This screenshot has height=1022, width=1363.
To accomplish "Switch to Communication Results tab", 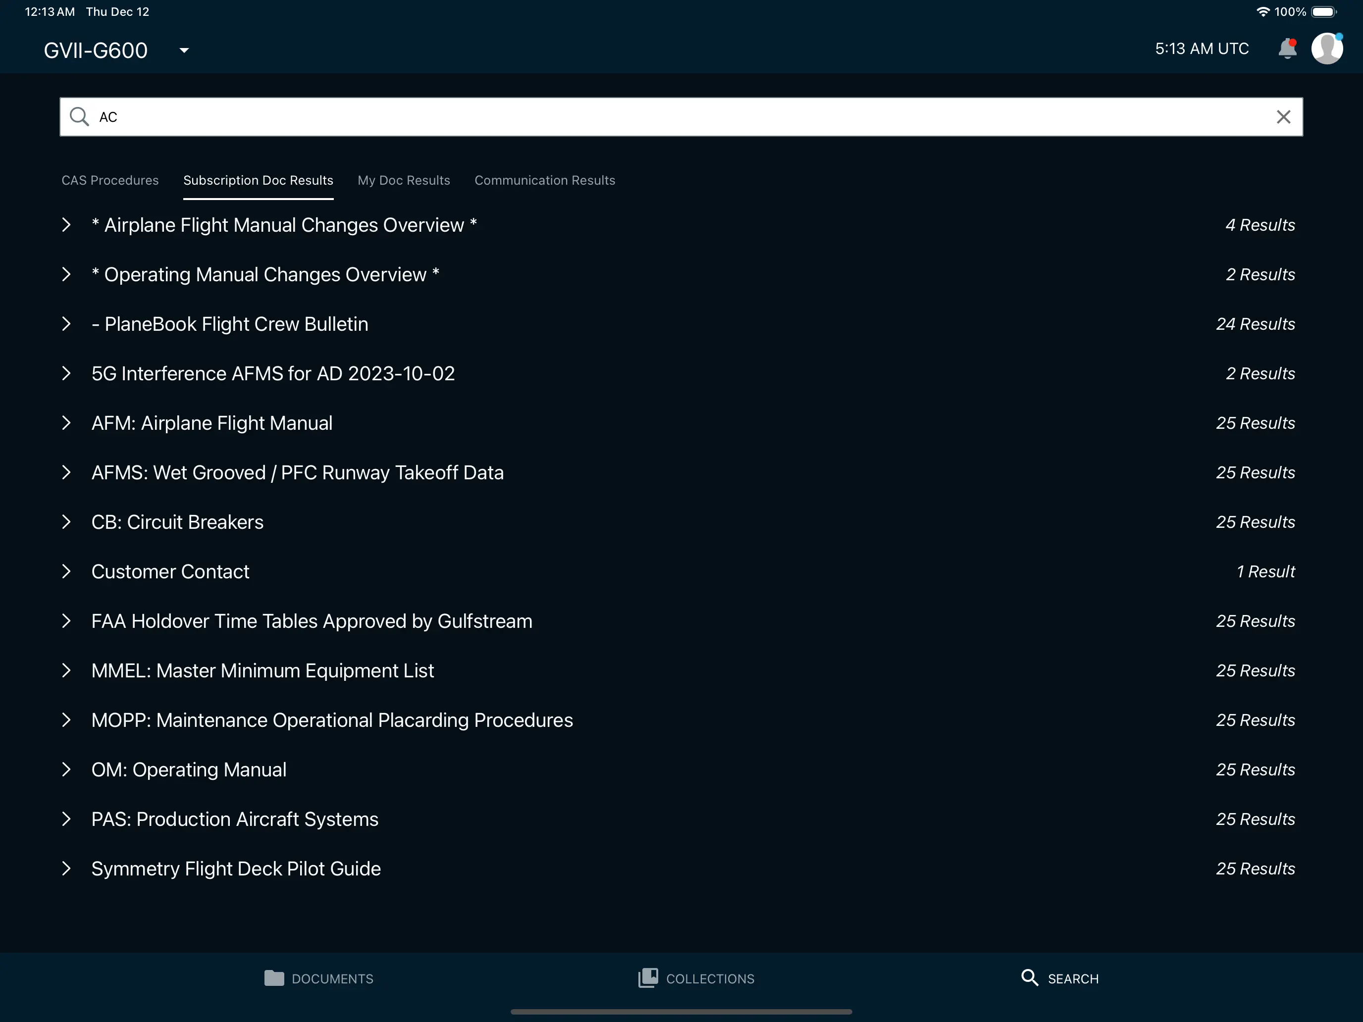I will [x=545, y=181].
